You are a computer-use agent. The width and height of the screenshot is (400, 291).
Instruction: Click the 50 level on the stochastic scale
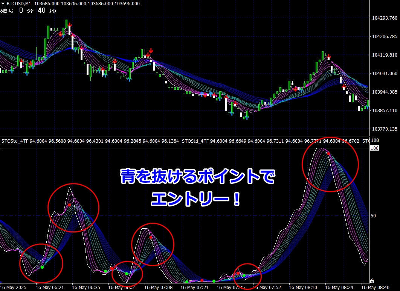click(373, 216)
